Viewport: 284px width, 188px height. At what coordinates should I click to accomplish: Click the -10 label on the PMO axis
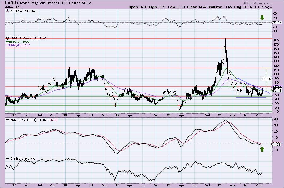click(x=275, y=150)
